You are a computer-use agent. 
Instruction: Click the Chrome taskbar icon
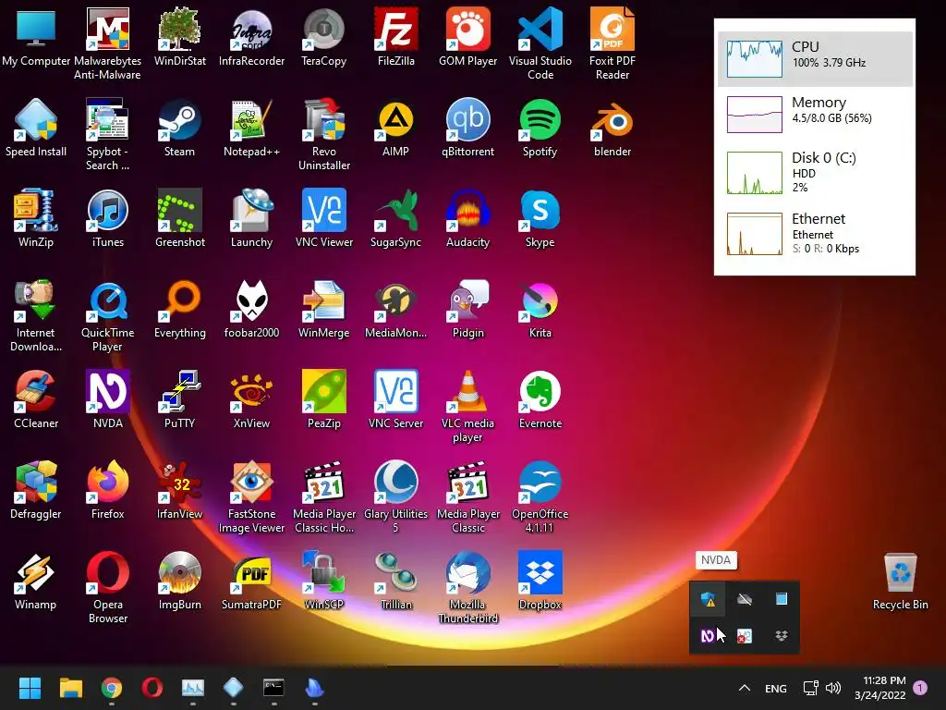pos(112,688)
